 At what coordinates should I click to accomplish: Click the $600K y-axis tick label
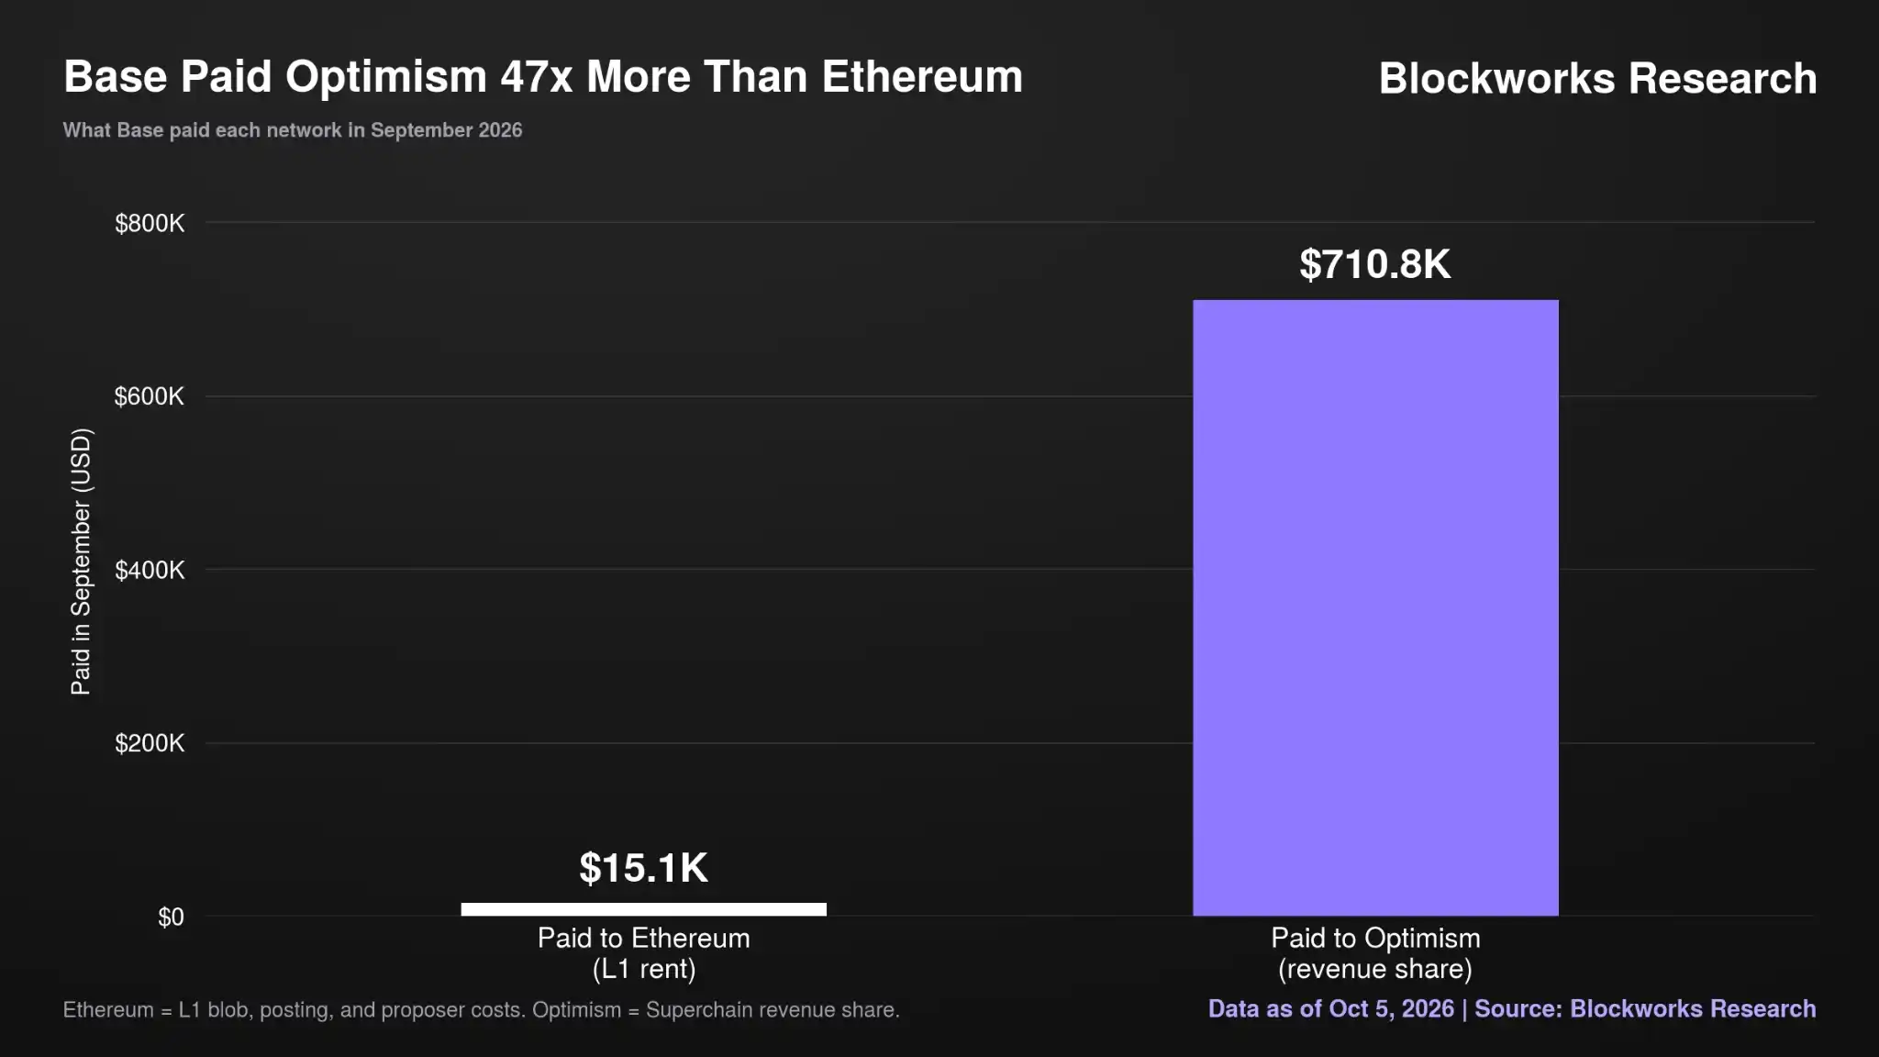click(x=150, y=396)
